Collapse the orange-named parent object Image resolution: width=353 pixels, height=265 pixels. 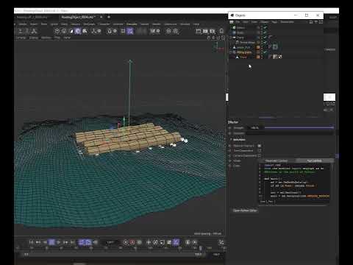[231, 52]
